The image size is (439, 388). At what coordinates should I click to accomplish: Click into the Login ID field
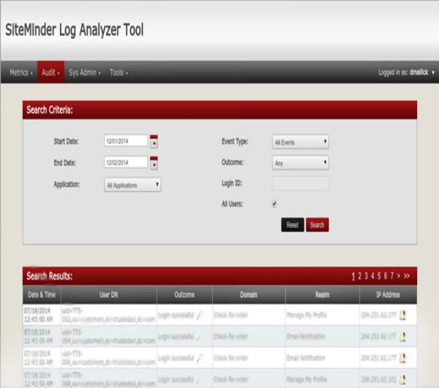[300, 184]
